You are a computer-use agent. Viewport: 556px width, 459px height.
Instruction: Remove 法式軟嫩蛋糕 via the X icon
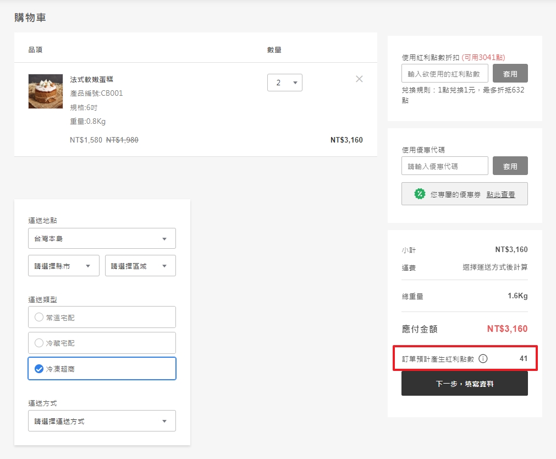point(359,79)
